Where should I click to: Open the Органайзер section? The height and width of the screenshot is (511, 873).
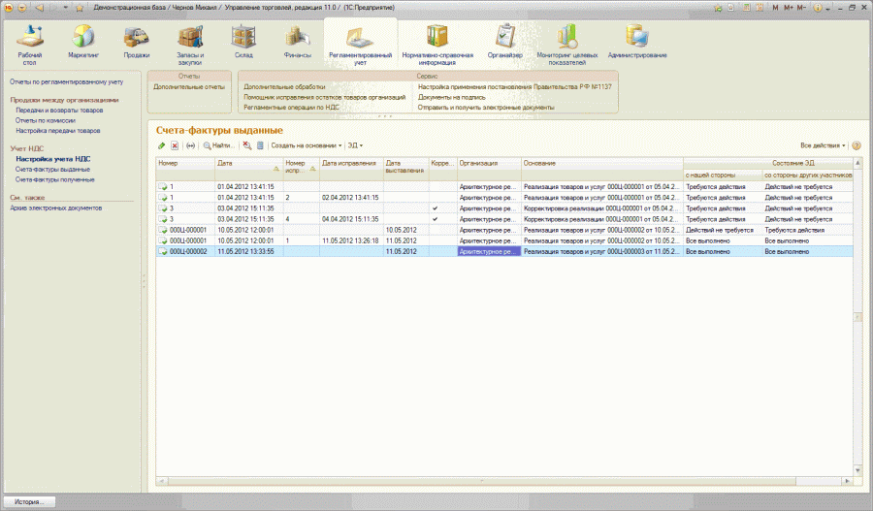(x=504, y=42)
